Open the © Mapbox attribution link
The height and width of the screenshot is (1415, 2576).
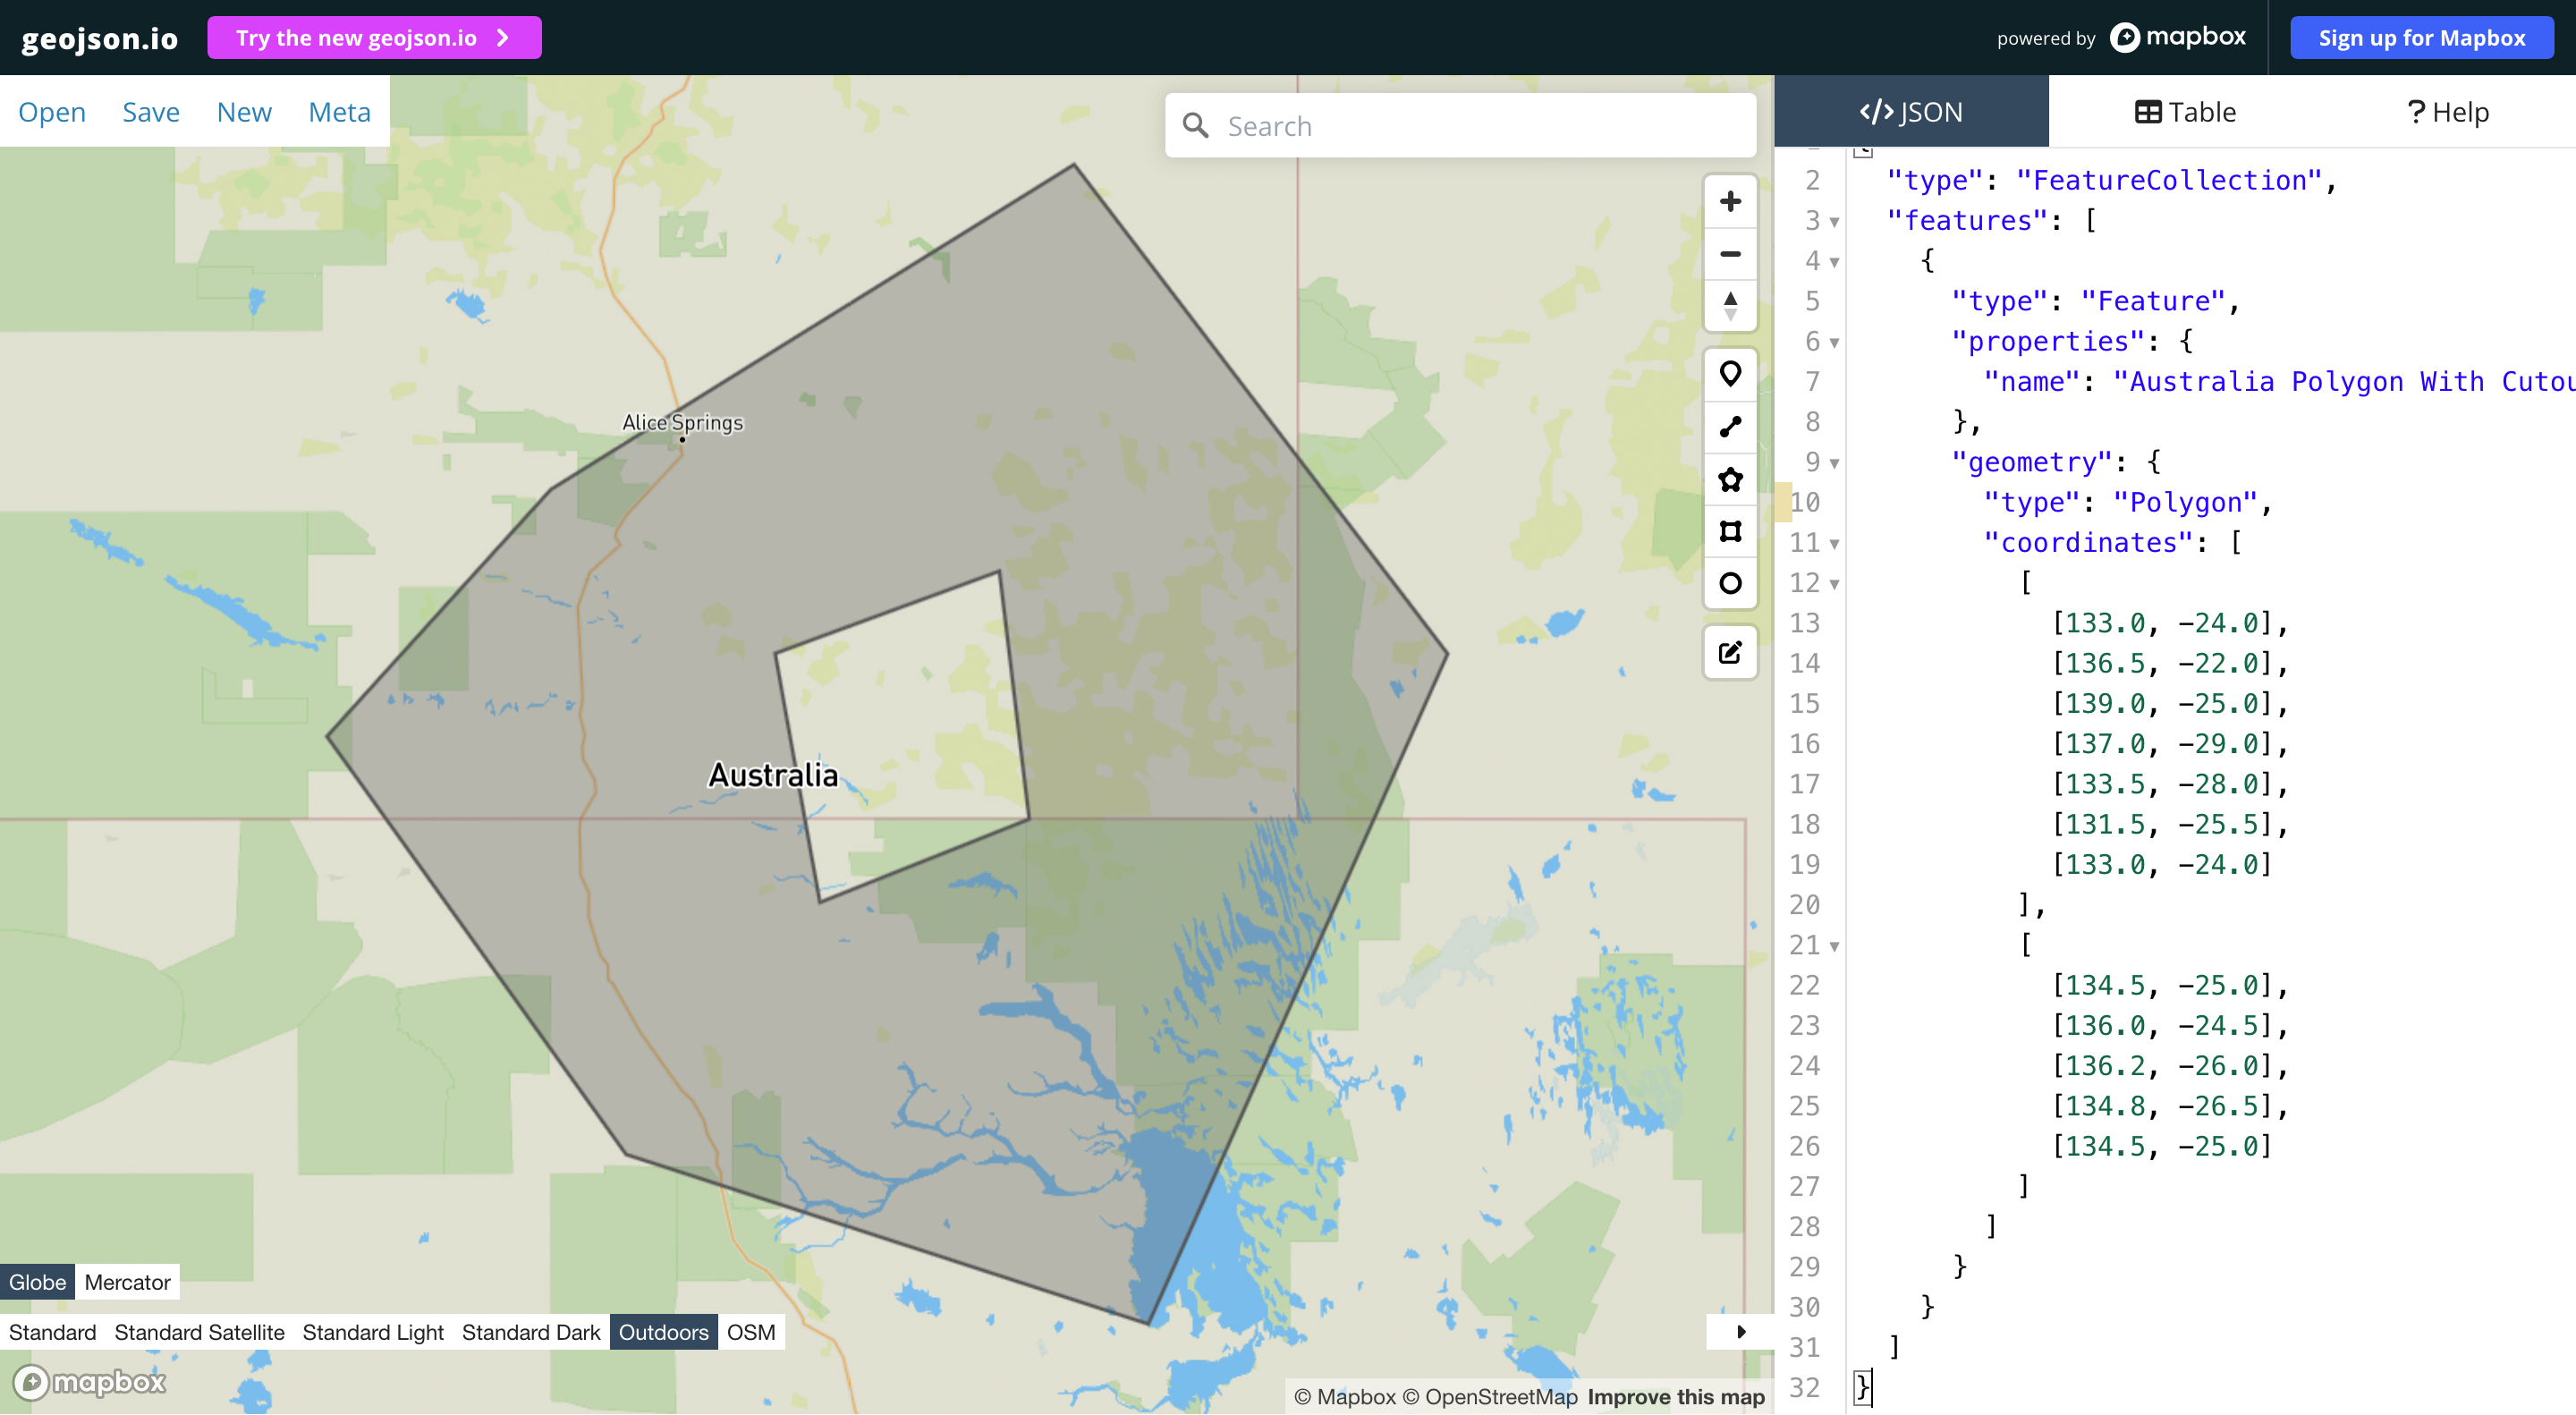coord(1344,1397)
